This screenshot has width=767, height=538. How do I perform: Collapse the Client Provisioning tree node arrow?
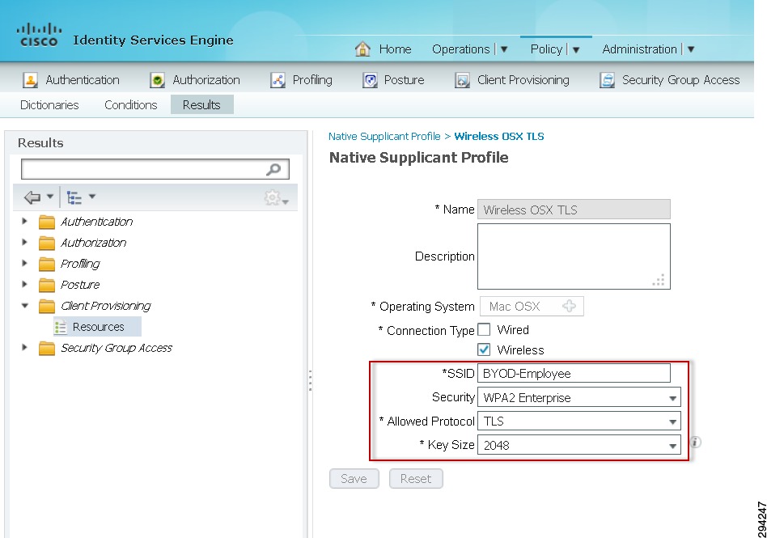pos(25,306)
